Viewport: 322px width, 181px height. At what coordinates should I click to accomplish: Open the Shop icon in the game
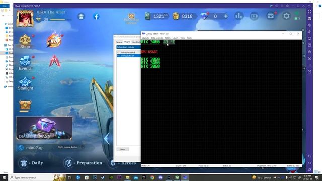click(x=25, y=41)
